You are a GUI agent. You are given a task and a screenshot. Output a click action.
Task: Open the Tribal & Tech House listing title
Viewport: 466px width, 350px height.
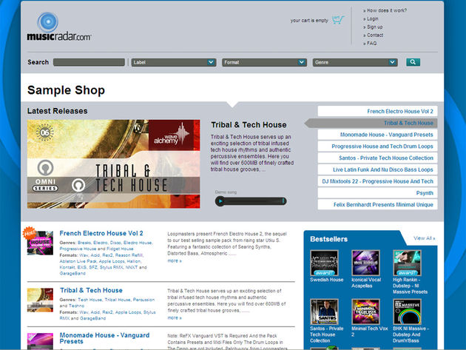tap(91, 290)
